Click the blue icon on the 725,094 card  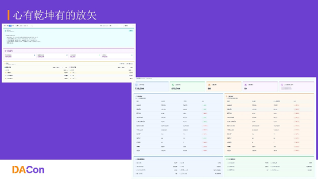point(137,85)
